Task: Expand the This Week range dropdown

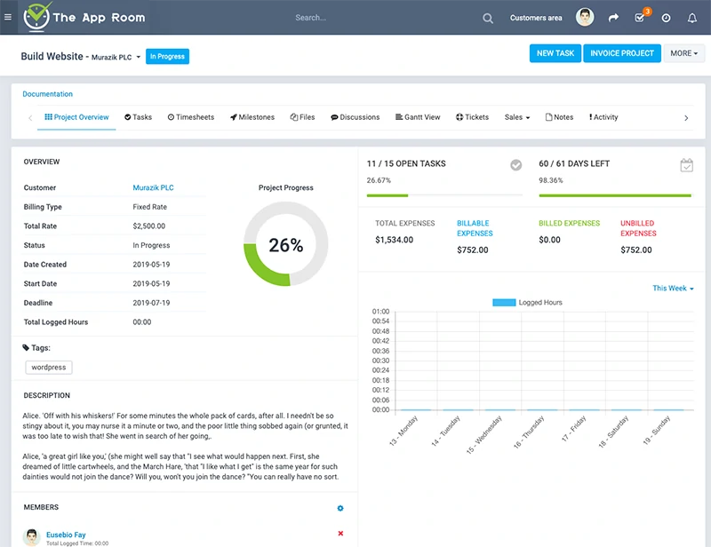Action: click(673, 289)
